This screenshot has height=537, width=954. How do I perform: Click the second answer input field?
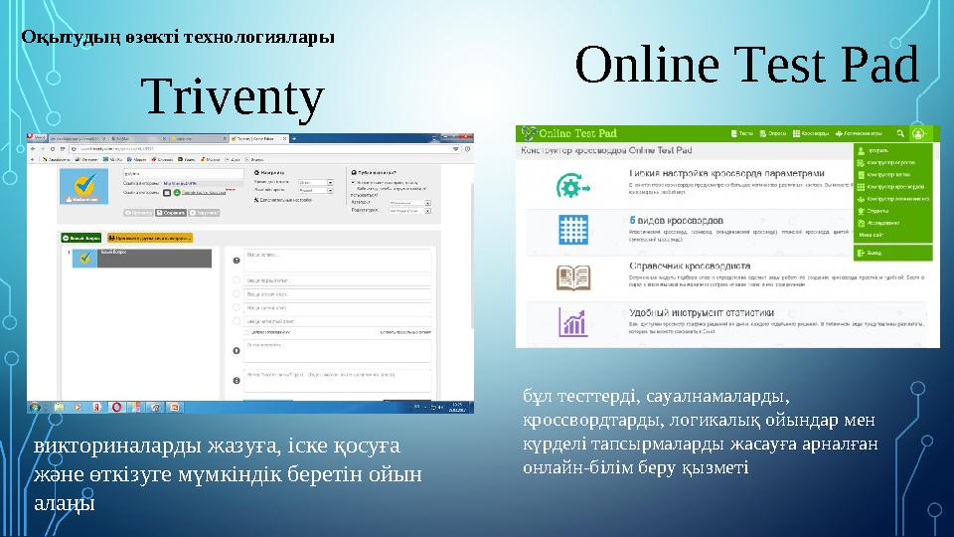pos(338,294)
